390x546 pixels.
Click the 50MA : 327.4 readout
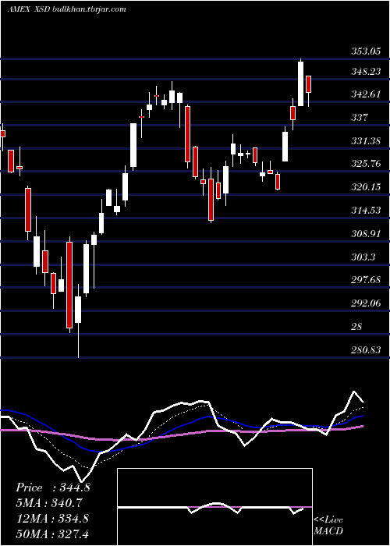point(52,534)
